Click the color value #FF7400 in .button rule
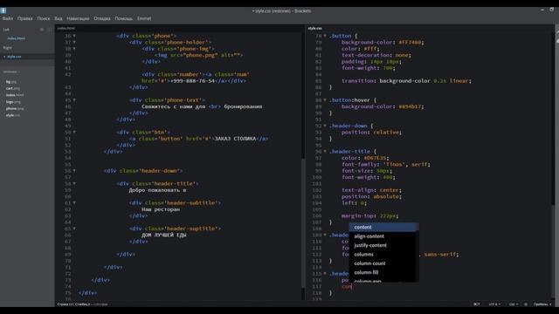The image size is (559, 314). 410,42
